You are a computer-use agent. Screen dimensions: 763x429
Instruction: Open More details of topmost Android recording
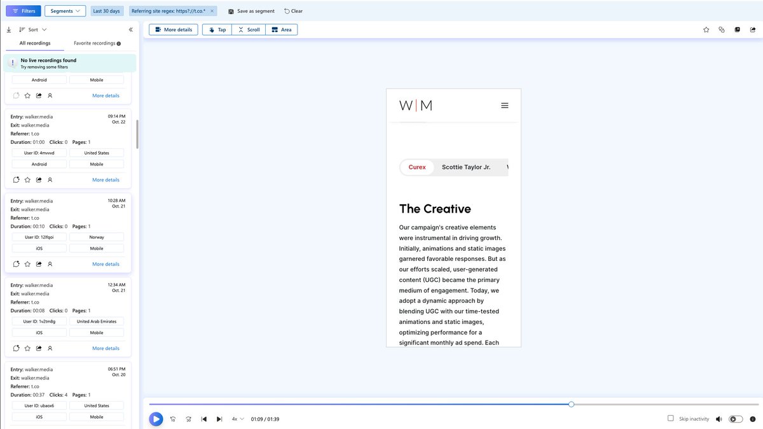(106, 95)
